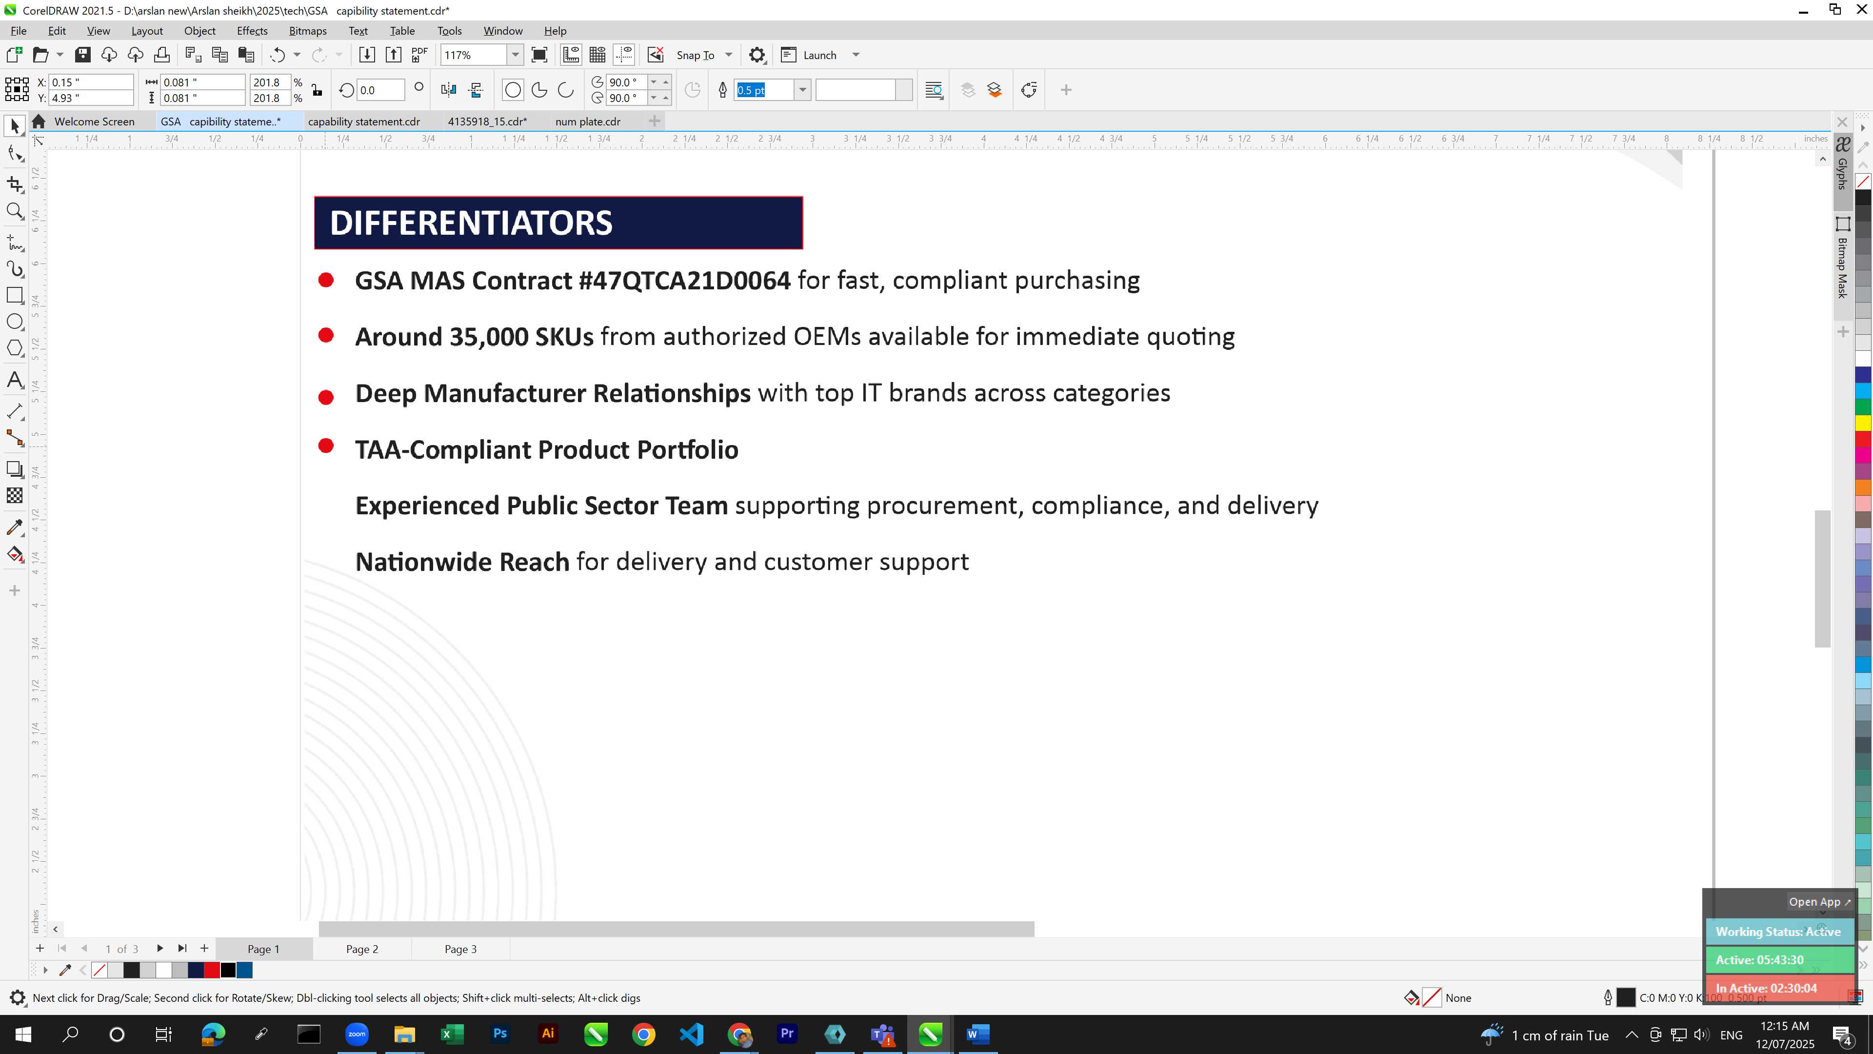Choose yellow in the color palette

point(1863,423)
